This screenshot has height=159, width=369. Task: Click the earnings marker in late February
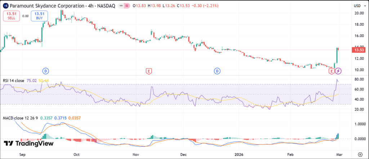[x=332, y=71]
